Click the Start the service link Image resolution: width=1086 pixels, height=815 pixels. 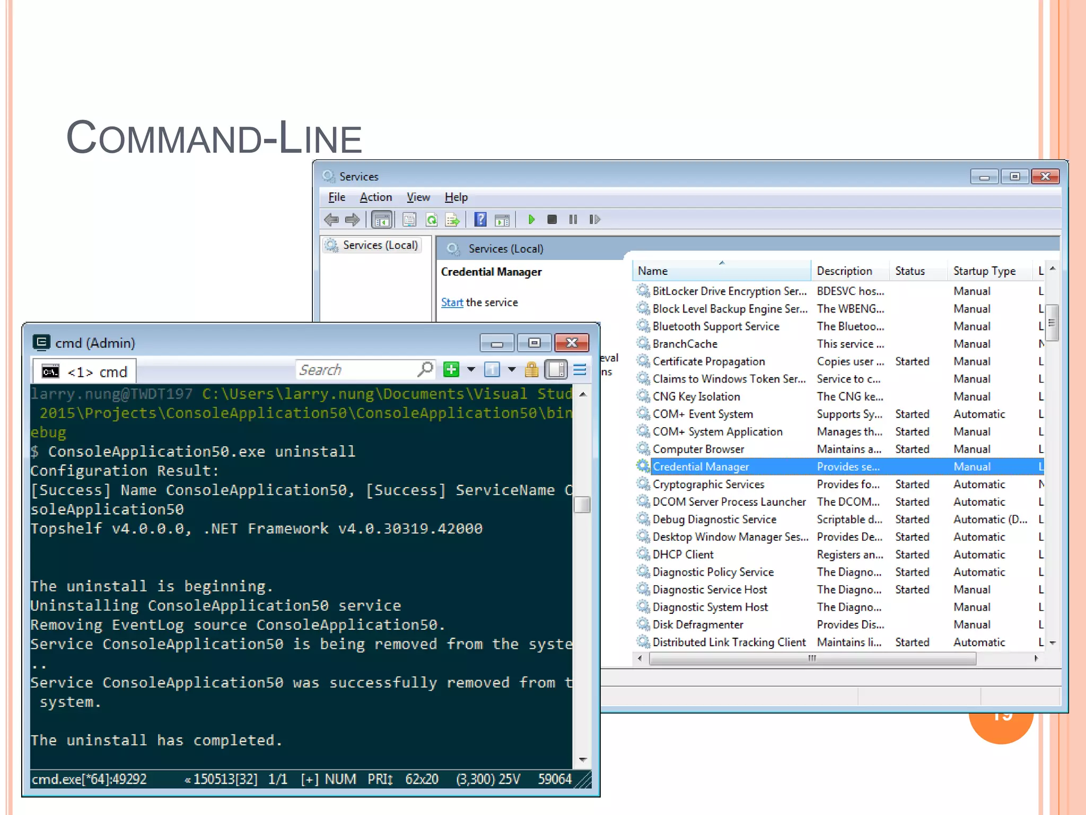[x=452, y=302]
